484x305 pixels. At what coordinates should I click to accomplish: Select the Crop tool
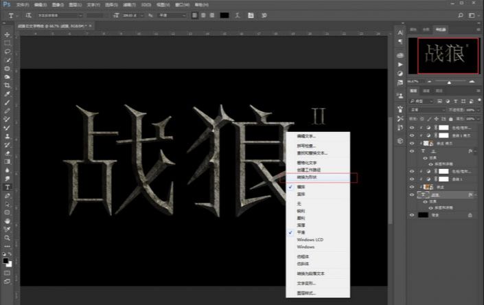click(x=7, y=85)
